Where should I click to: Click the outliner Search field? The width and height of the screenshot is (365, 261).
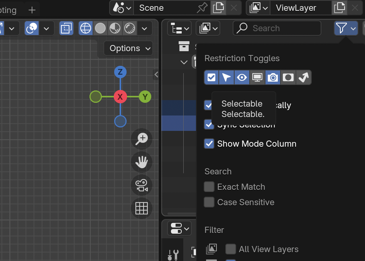pos(276,28)
